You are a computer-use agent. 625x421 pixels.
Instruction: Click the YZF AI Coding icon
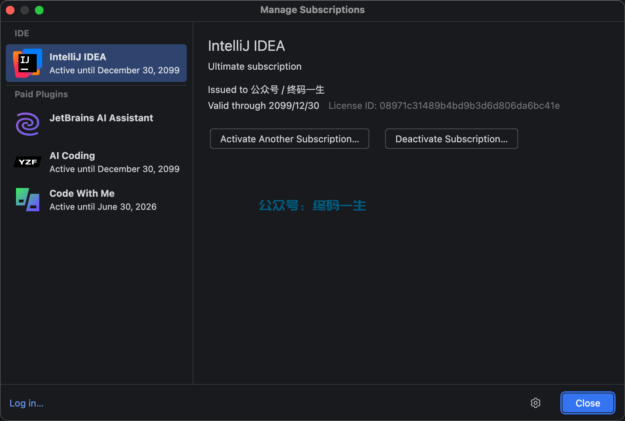[28, 162]
